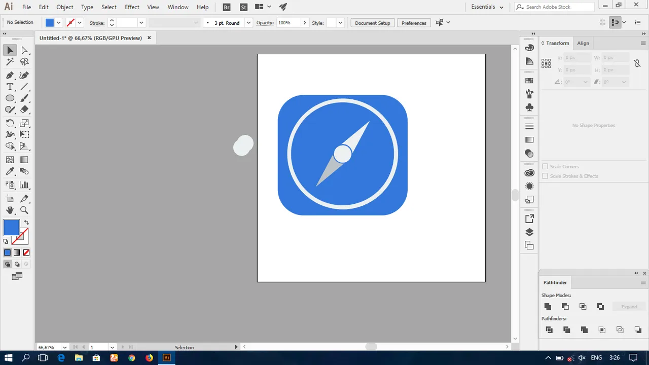Click the Unite shape mode icon
Viewport: 649px width, 365px height.
[548, 307]
